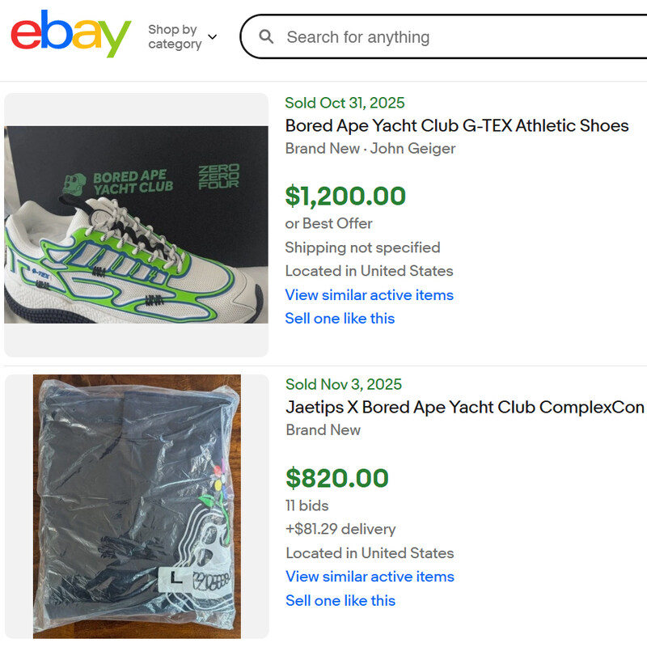Open the Jaetips packaged shirt thumbnail
This screenshot has height=647, width=647.
[137, 506]
